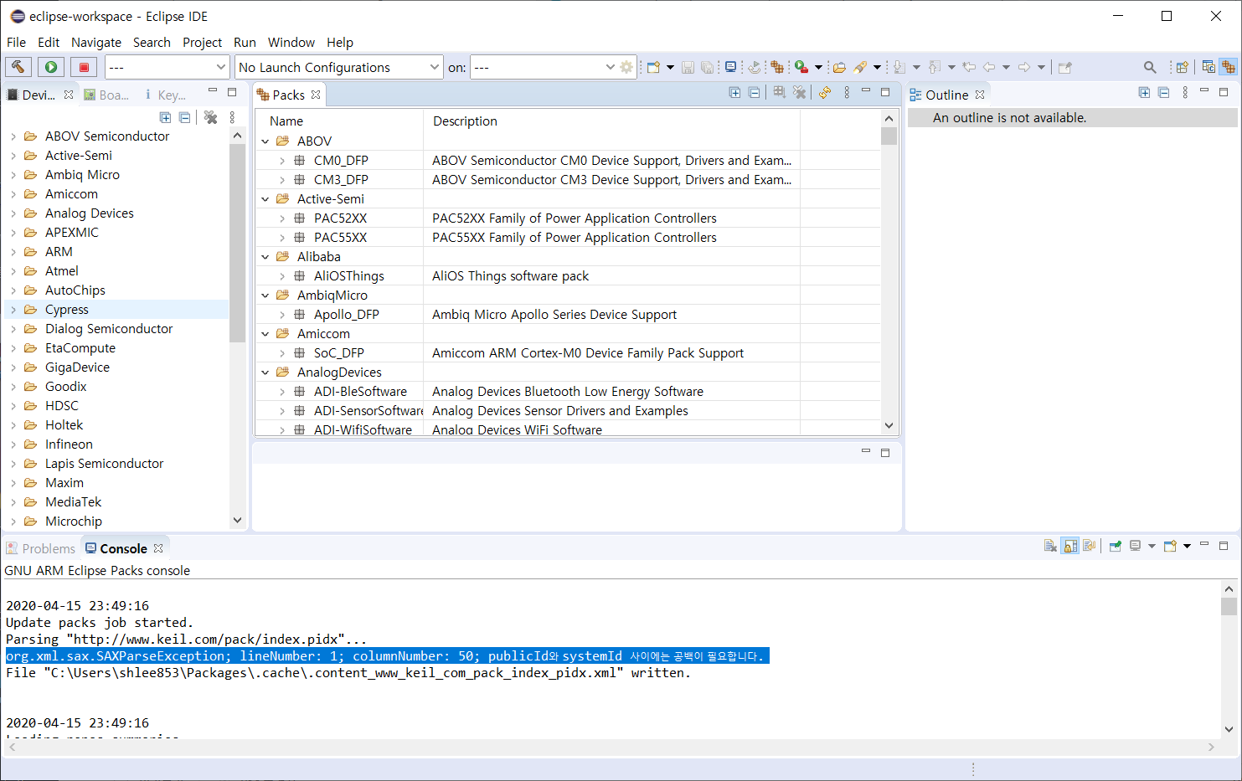The width and height of the screenshot is (1242, 781).
Task: Open the File menu
Action: pyautogui.click(x=16, y=42)
